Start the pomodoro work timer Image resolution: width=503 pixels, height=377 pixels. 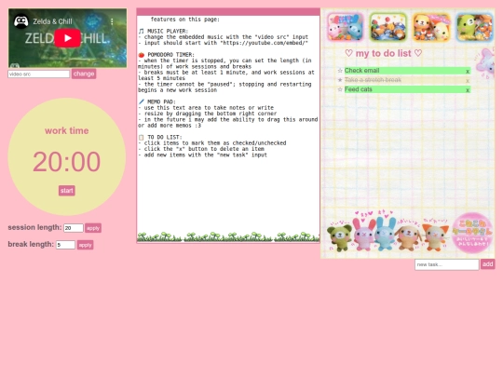(x=67, y=191)
